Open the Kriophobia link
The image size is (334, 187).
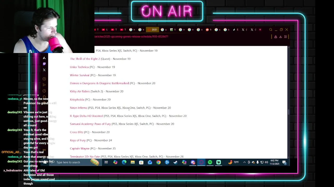77,100
